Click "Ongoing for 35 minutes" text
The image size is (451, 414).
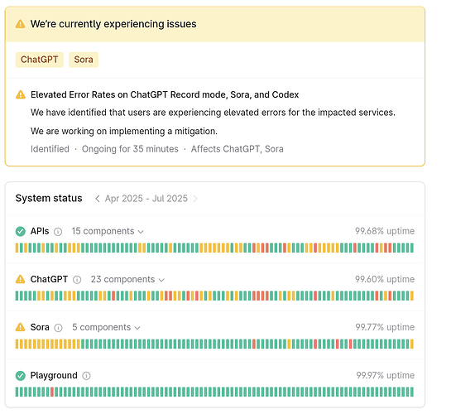click(x=130, y=149)
